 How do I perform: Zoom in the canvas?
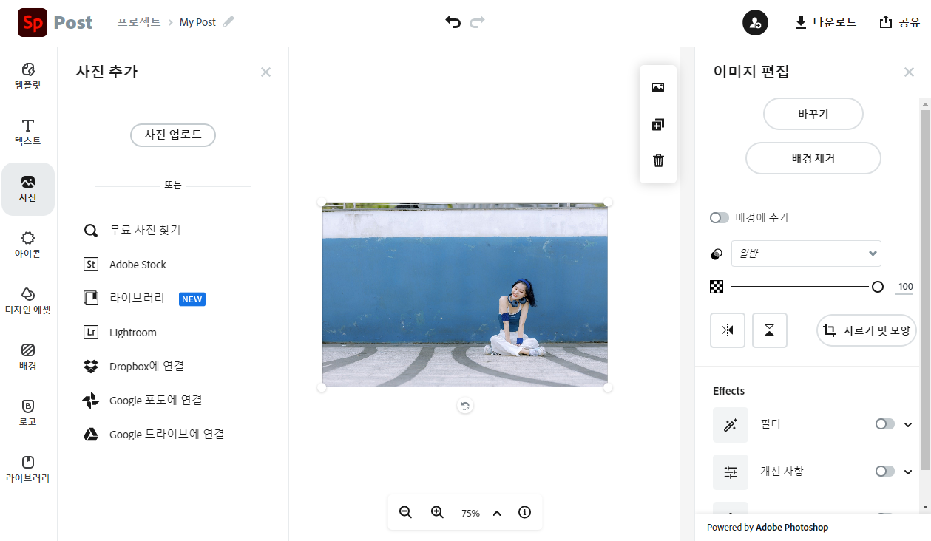coord(437,512)
